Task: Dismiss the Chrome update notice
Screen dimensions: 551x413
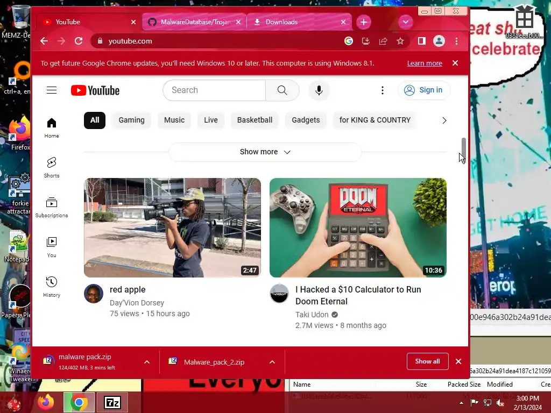Action: (455, 63)
